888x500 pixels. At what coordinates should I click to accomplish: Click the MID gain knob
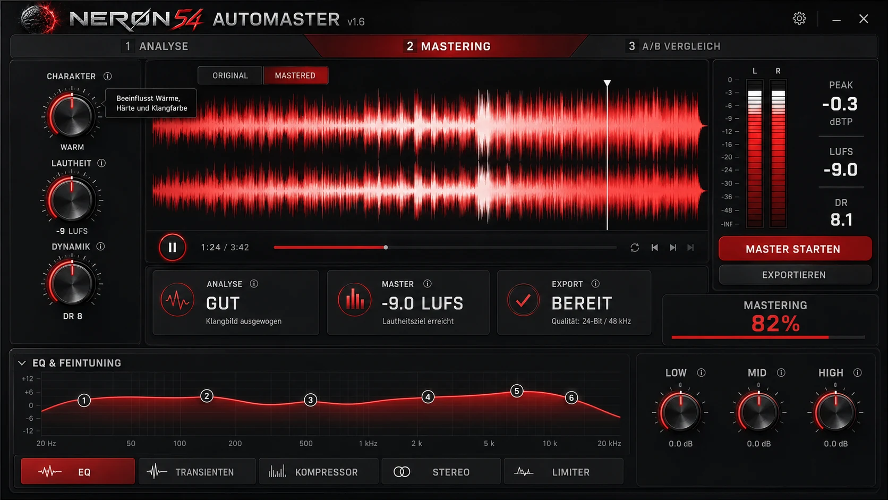[758, 412]
